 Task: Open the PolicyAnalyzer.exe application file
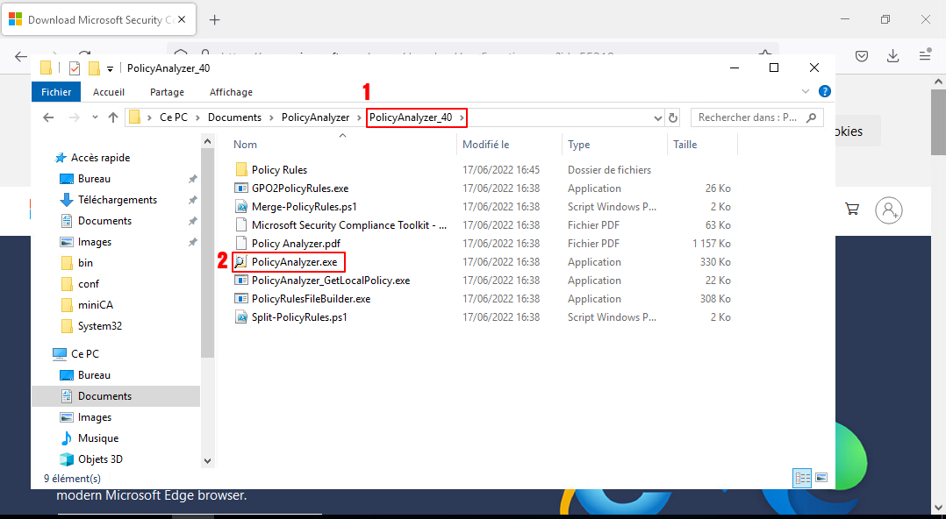[x=293, y=262]
